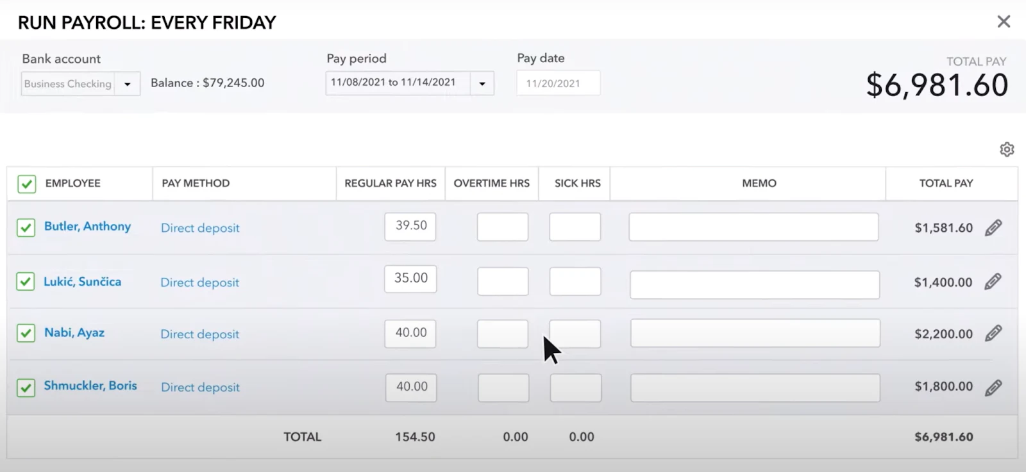Click the $79,245.00 balance text
The width and height of the screenshot is (1026, 472).
(x=233, y=83)
